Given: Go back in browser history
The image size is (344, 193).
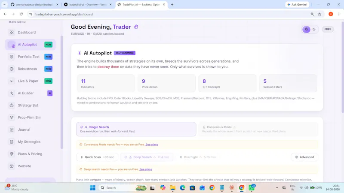Looking at the screenshot, I should [5, 14].
